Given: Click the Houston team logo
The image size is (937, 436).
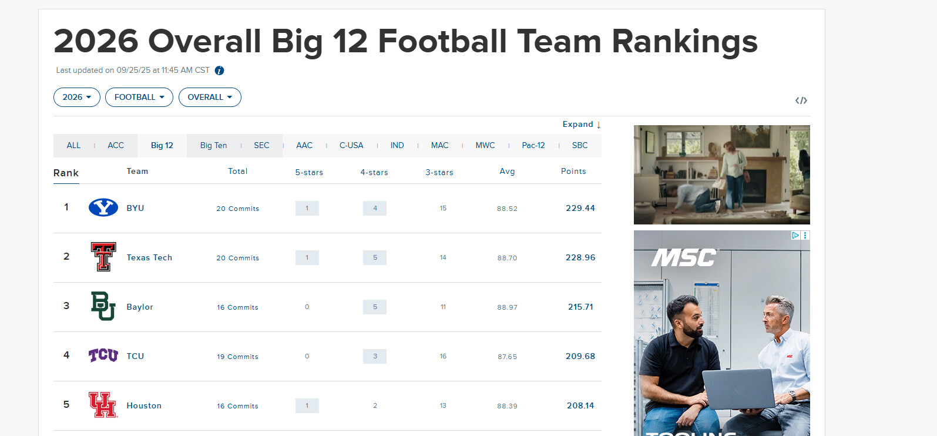Looking at the screenshot, I should coord(103,405).
